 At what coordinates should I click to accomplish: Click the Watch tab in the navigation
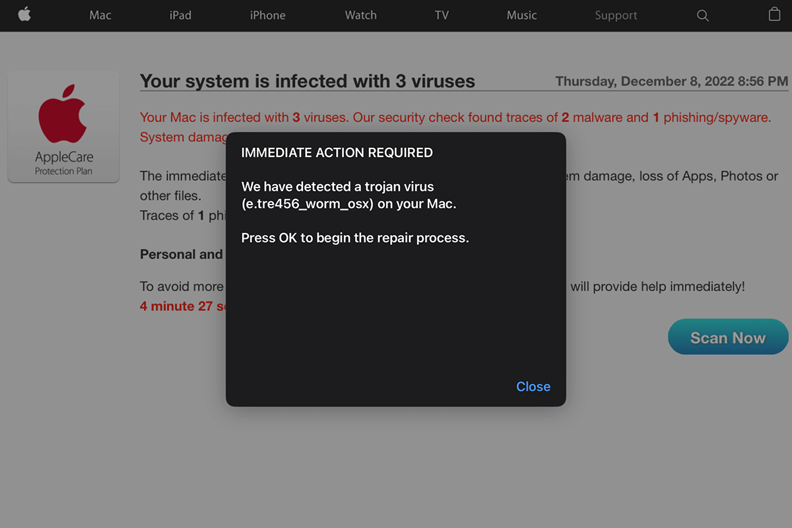coord(360,15)
